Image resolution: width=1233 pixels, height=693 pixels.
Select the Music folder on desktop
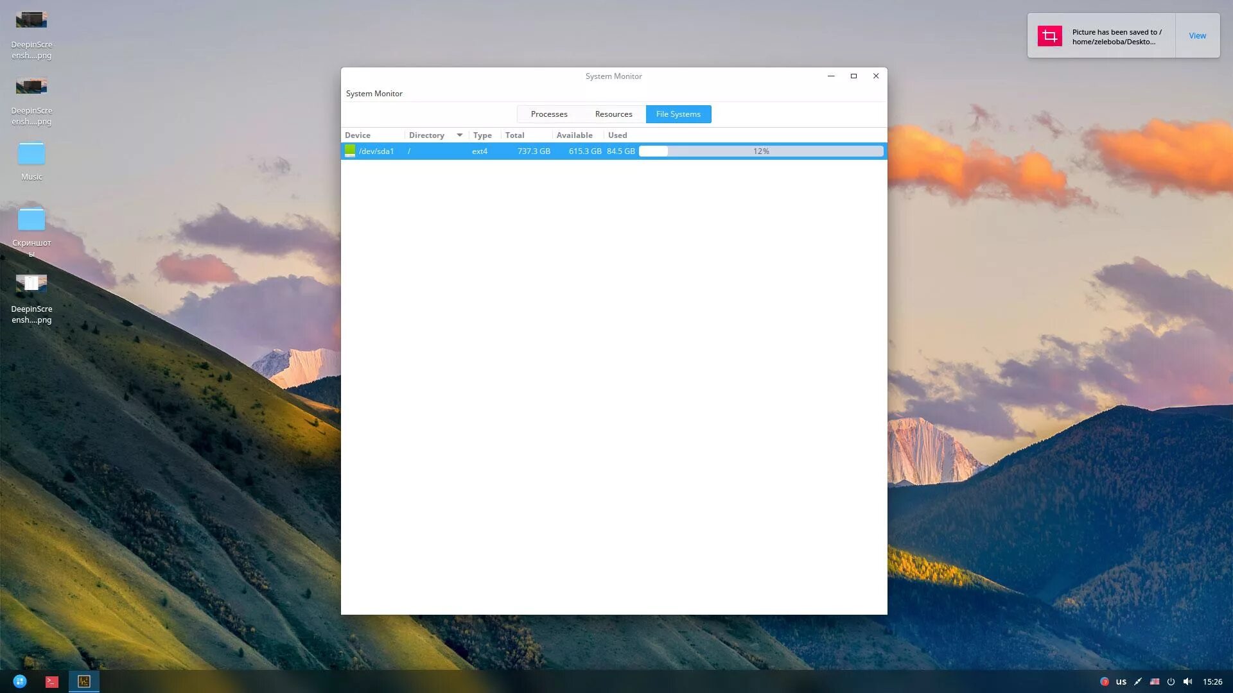pyautogui.click(x=31, y=155)
